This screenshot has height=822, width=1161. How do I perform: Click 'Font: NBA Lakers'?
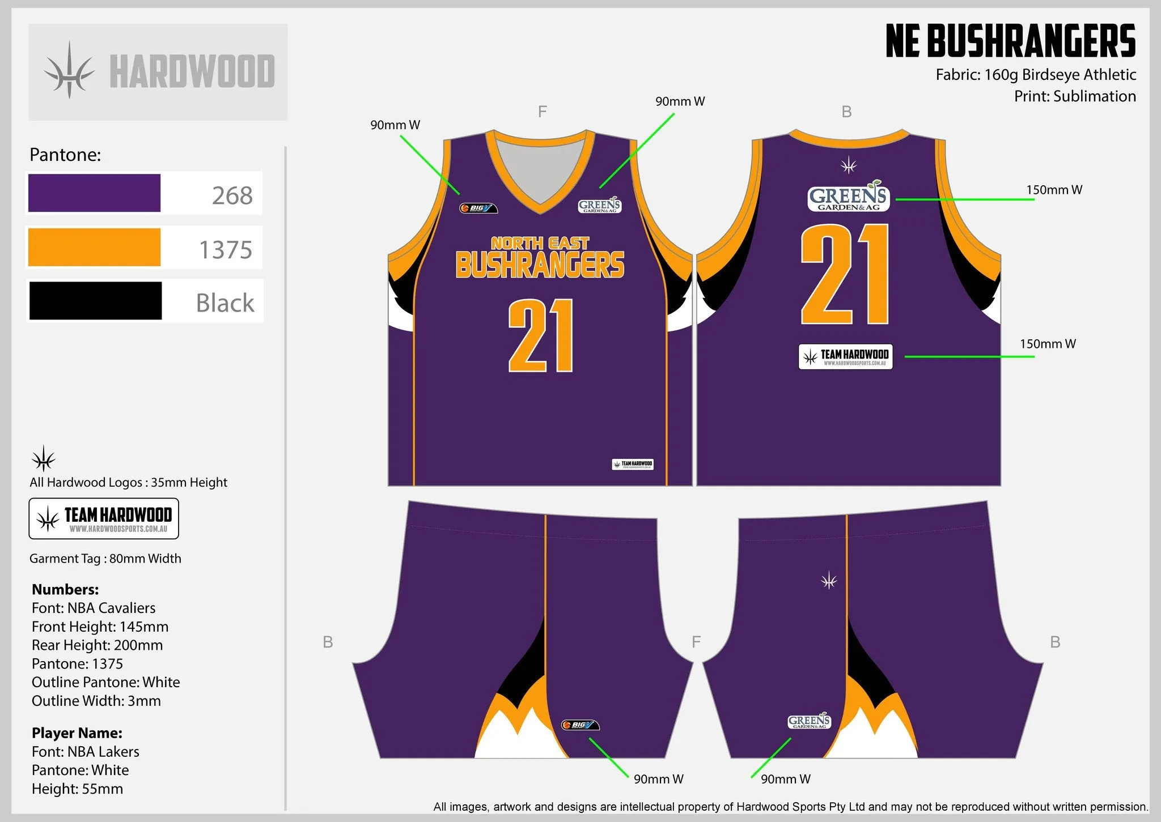click(x=86, y=752)
